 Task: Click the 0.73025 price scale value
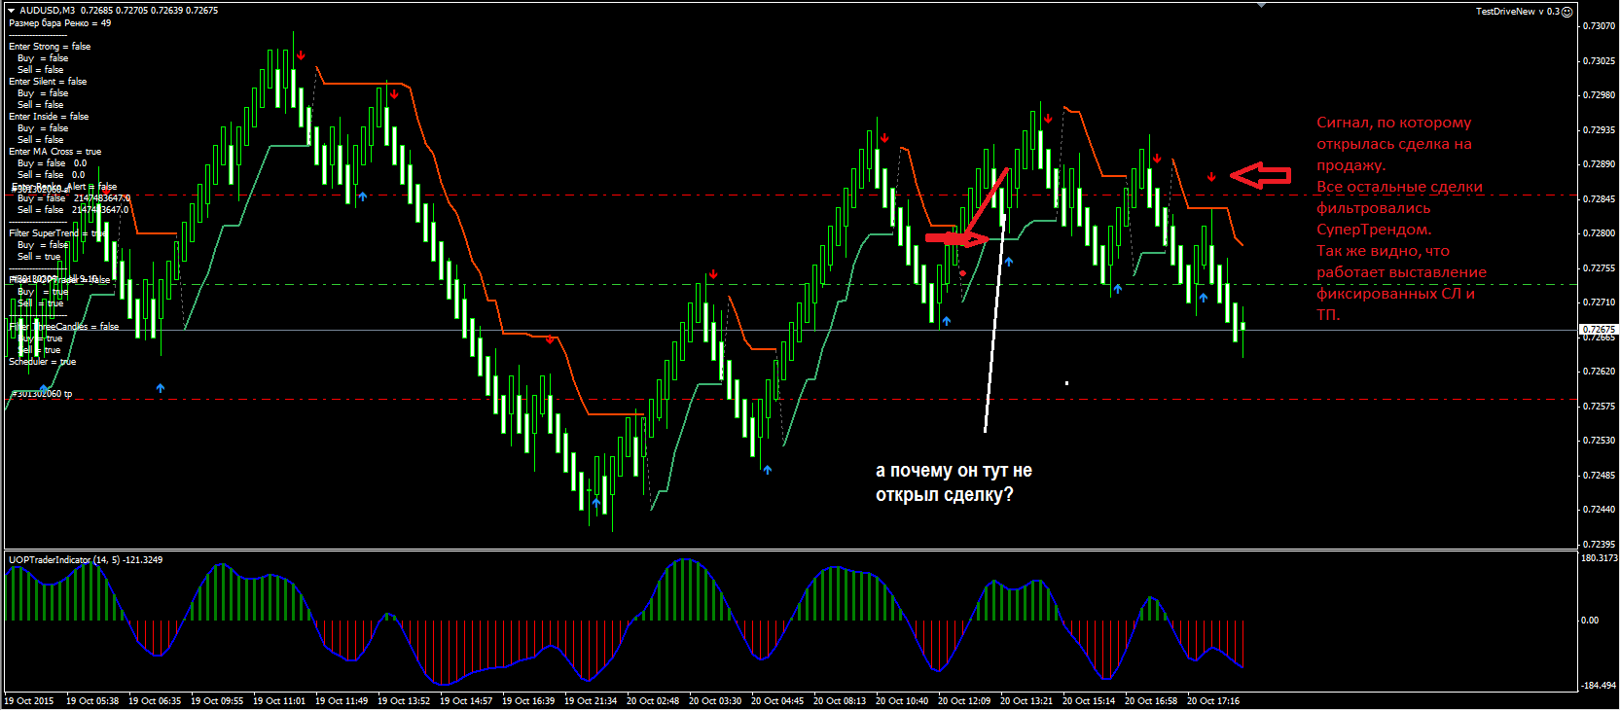tap(1600, 61)
